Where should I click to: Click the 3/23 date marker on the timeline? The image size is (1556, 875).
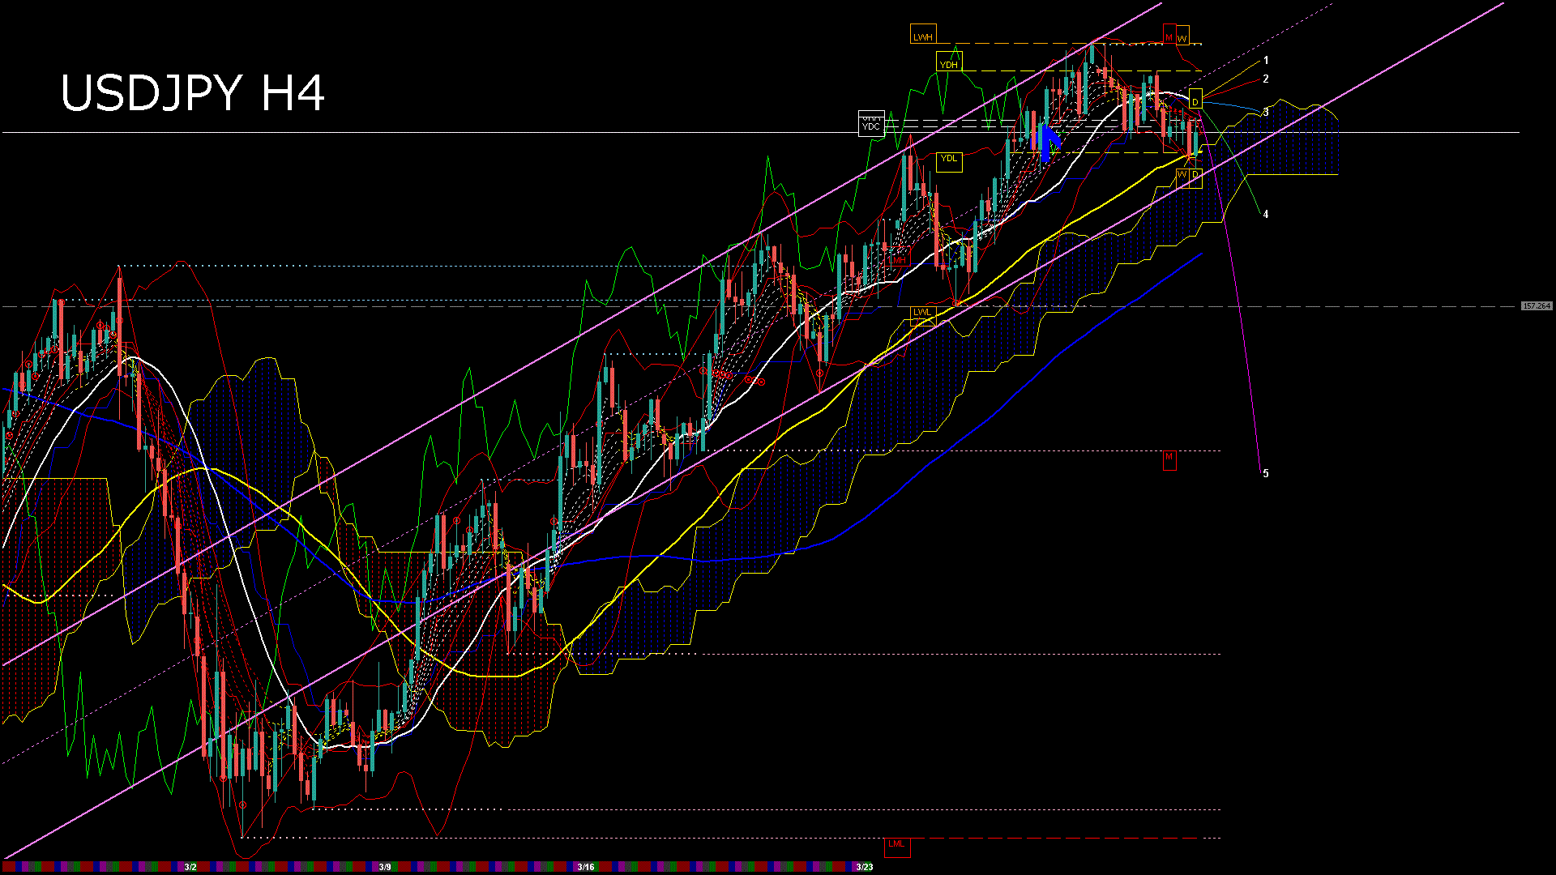[x=865, y=867]
